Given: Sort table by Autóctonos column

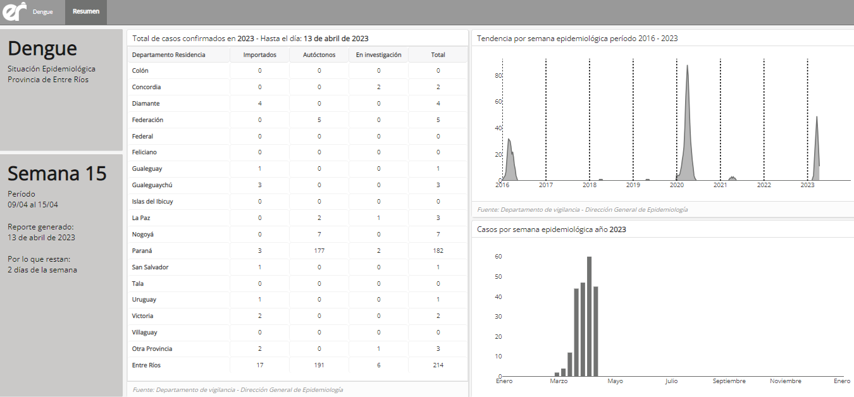Looking at the screenshot, I should pyautogui.click(x=319, y=55).
